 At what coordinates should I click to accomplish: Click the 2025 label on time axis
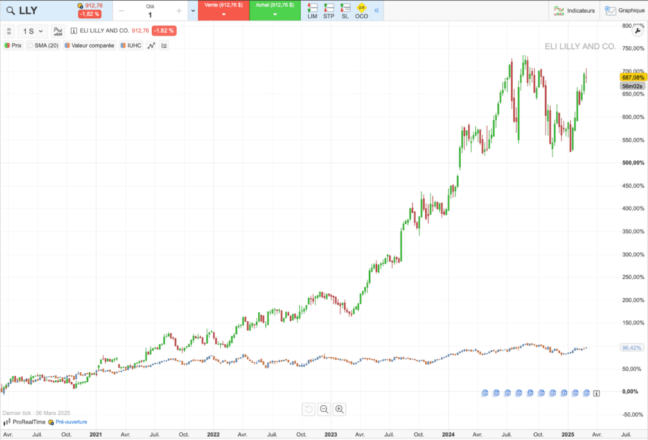click(568, 434)
